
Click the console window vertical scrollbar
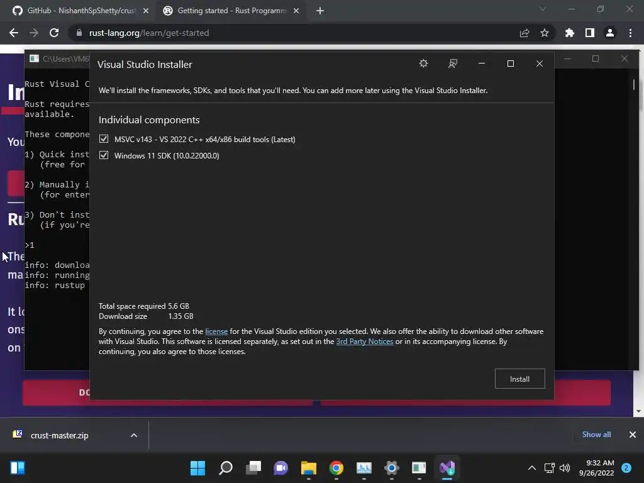click(634, 84)
